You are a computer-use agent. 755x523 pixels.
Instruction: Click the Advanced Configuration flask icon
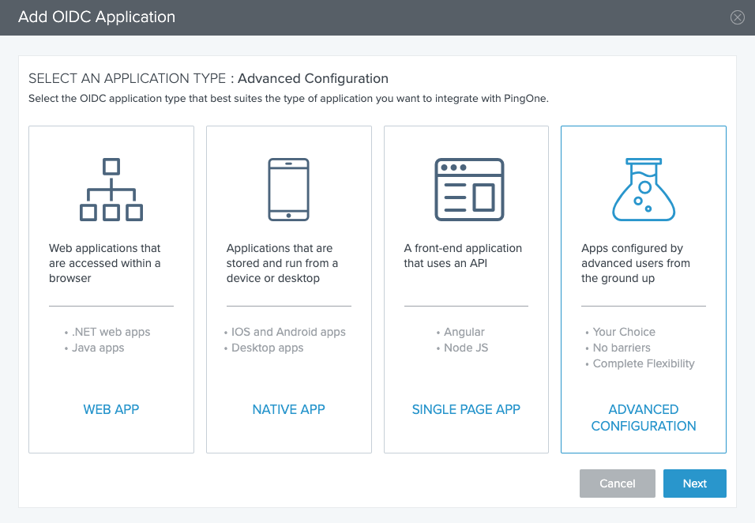click(644, 190)
